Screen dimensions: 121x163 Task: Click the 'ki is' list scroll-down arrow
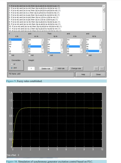coord(81,52)
